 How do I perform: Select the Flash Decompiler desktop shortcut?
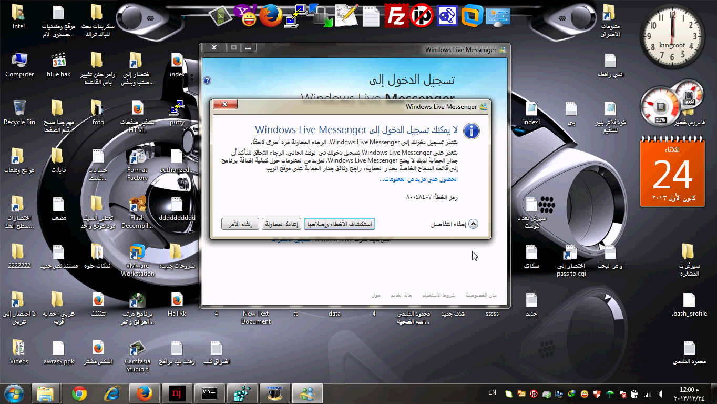pos(138,212)
